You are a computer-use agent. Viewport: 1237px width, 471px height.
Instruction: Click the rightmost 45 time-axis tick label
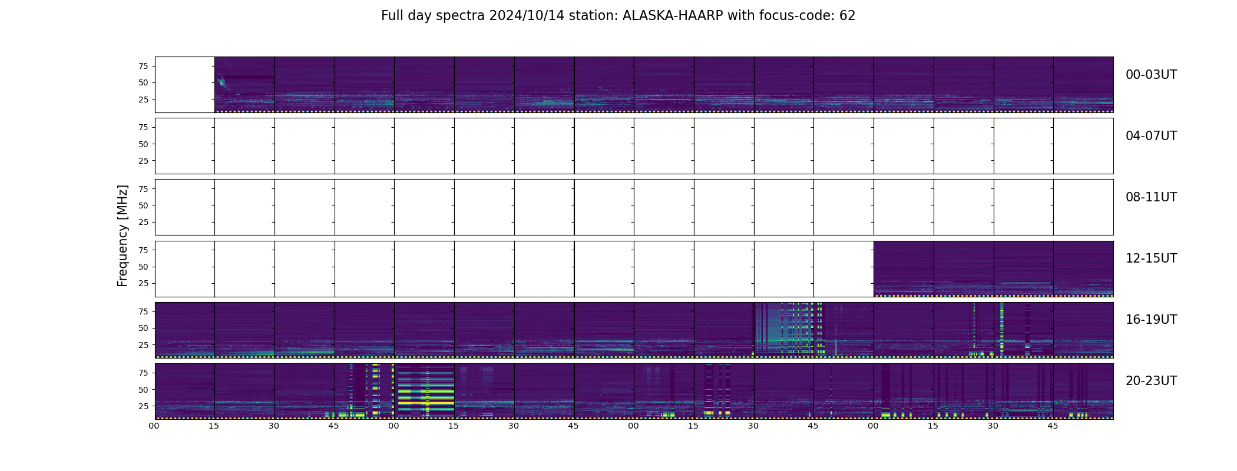[1053, 426]
